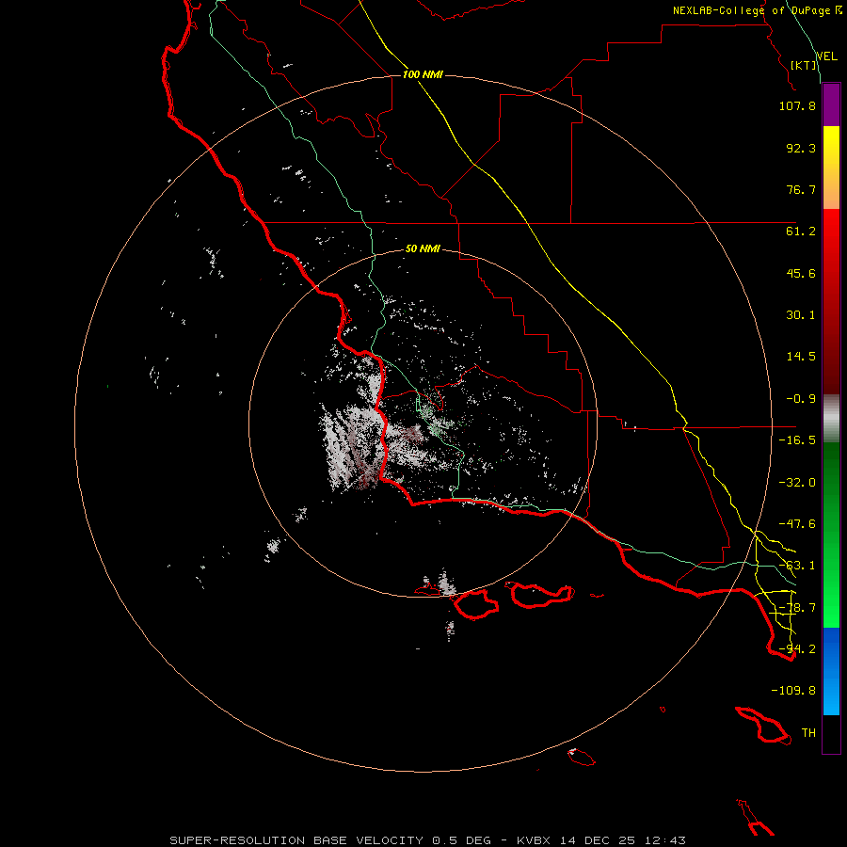Select the 61.2 scale value
This screenshot has width=847, height=847.
801,232
